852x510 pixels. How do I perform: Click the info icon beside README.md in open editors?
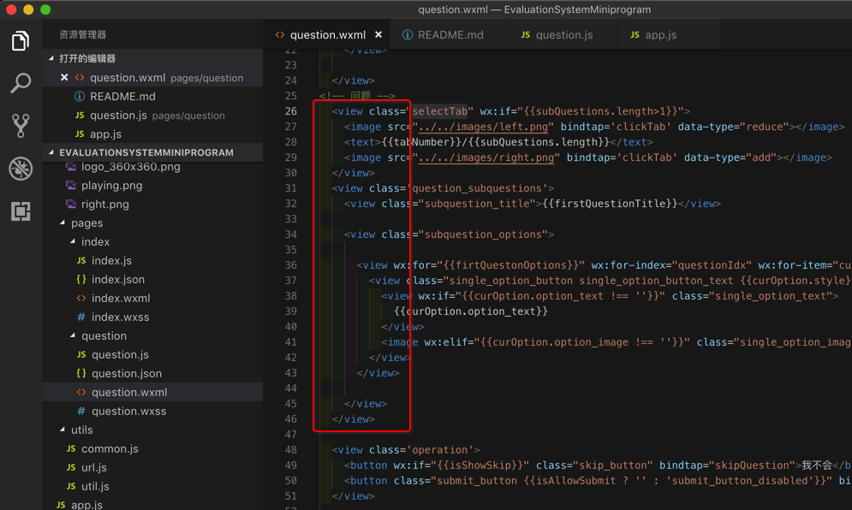(80, 96)
